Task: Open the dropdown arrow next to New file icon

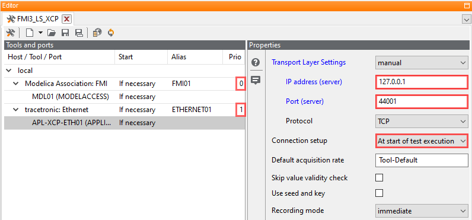Action: (x=40, y=33)
